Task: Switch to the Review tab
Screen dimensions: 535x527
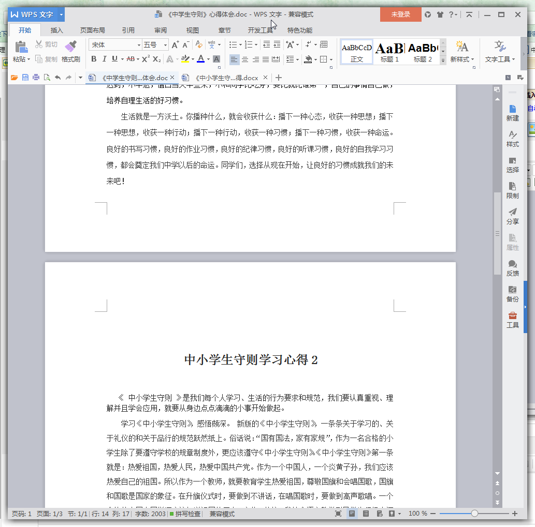Action: 161,31
